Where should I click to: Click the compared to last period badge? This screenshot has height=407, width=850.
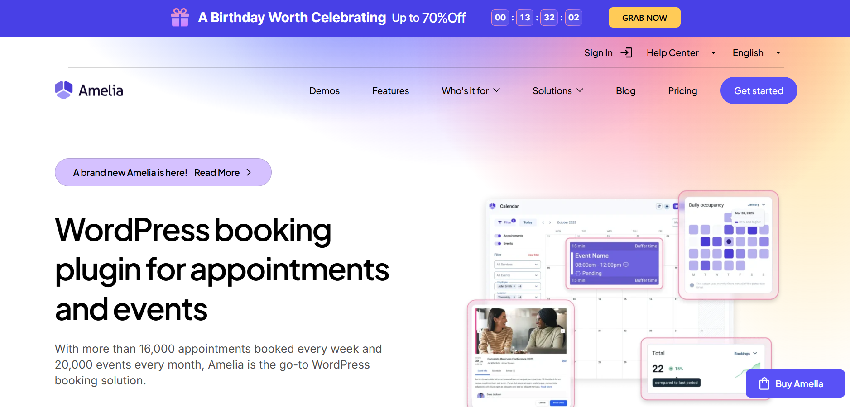pos(677,383)
